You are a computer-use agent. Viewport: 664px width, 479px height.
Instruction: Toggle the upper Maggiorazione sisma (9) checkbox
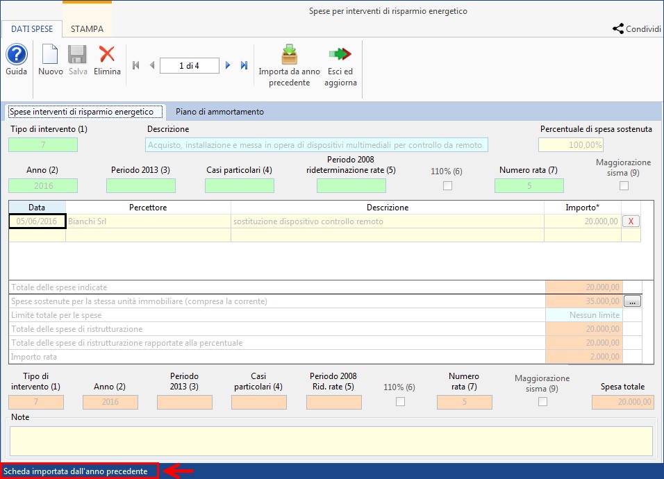pos(624,186)
